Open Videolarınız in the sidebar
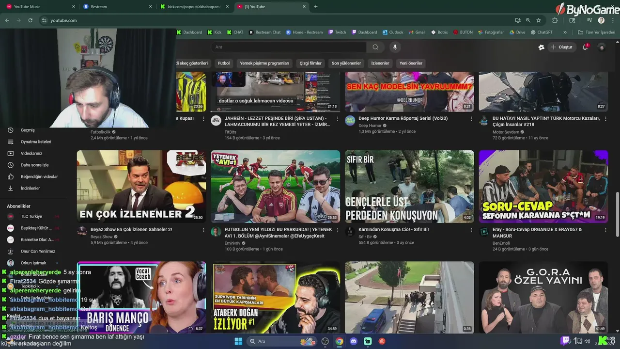Viewport: 620px width, 349px height. (31, 153)
